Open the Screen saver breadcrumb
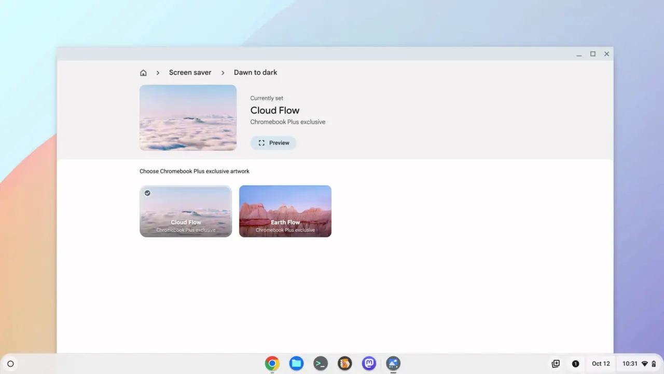664x374 pixels. pos(190,73)
